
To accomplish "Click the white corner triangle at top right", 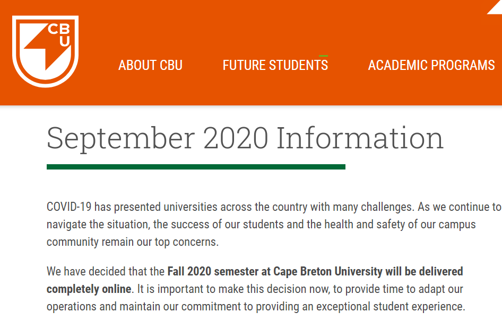I will point(496,6).
